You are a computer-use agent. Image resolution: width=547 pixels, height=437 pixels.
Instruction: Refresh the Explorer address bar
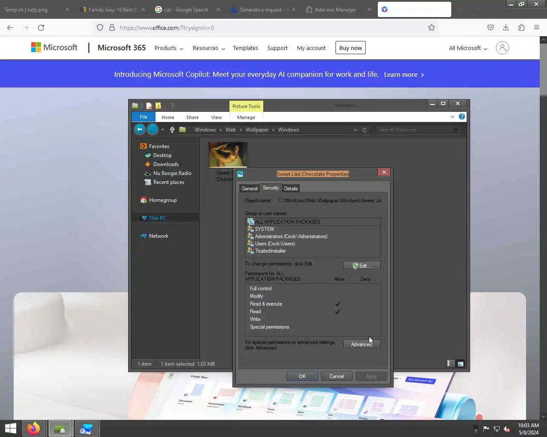365,130
